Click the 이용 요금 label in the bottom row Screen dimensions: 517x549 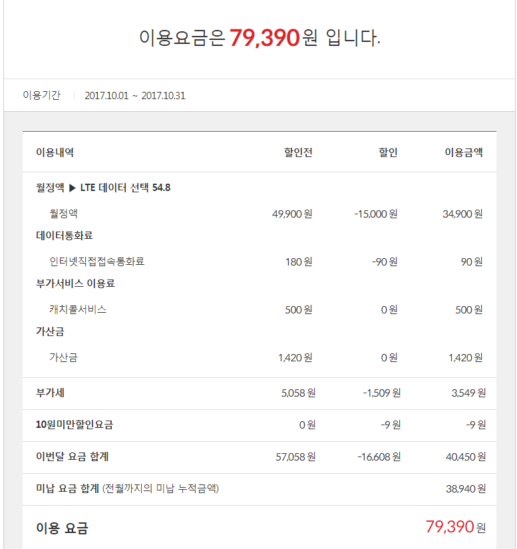[x=62, y=528]
